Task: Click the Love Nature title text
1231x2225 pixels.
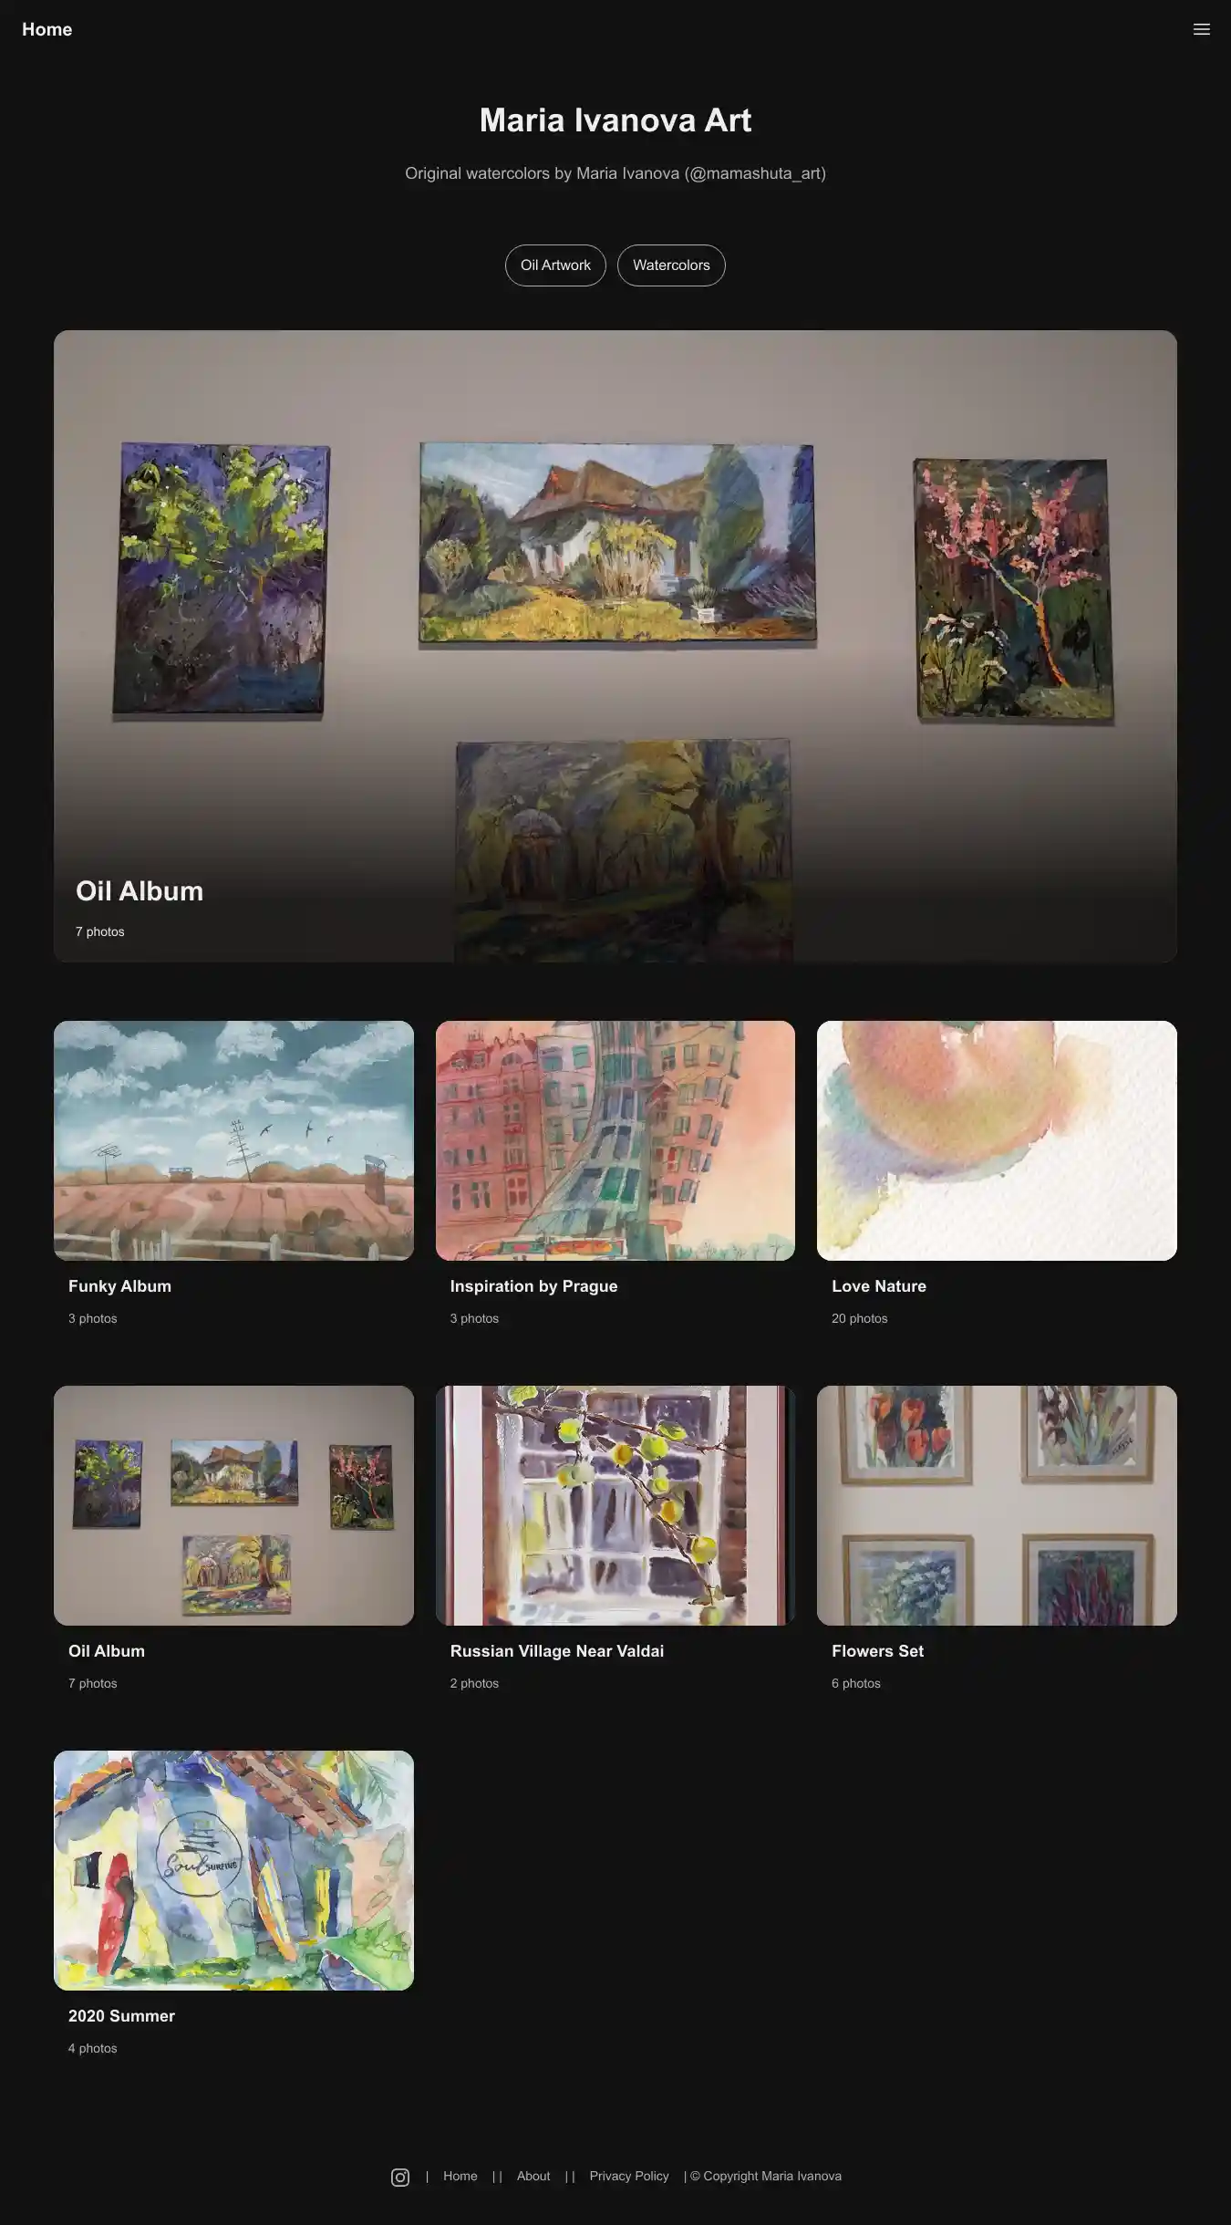Action: [879, 1286]
